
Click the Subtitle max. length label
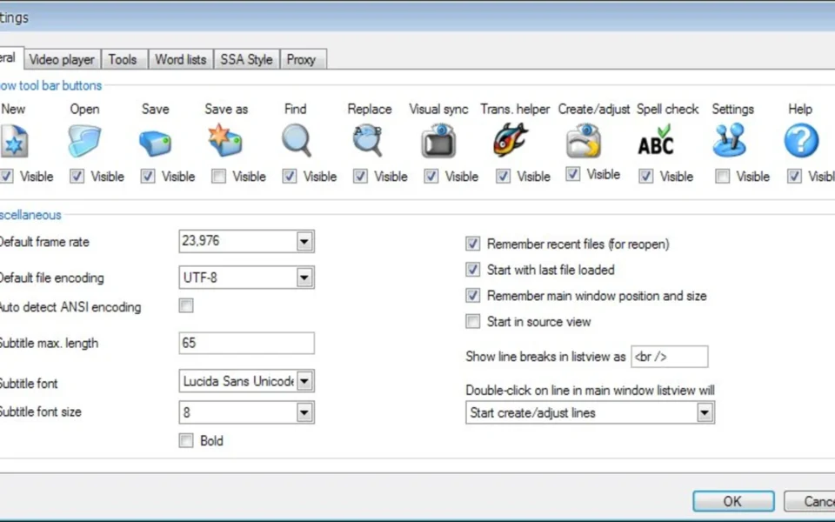pyautogui.click(x=49, y=343)
